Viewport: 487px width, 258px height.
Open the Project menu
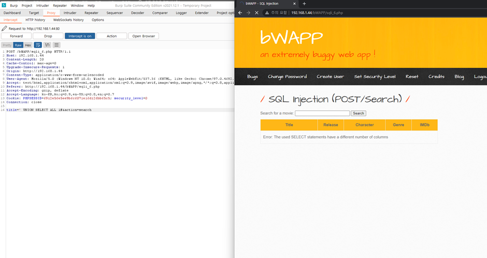coord(27,6)
